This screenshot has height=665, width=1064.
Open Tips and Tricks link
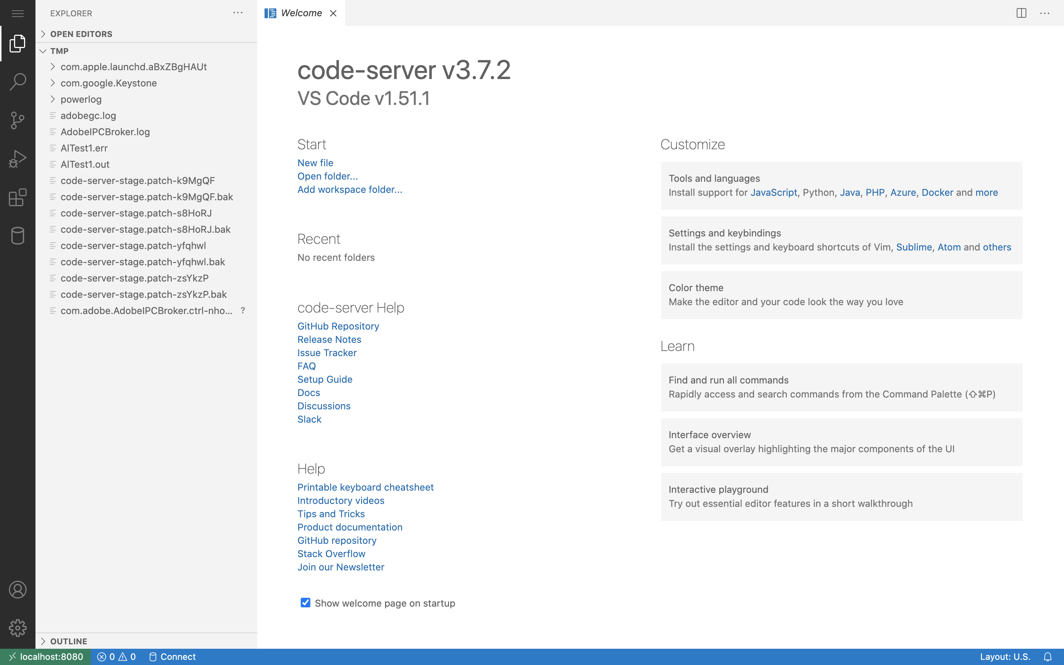click(331, 514)
